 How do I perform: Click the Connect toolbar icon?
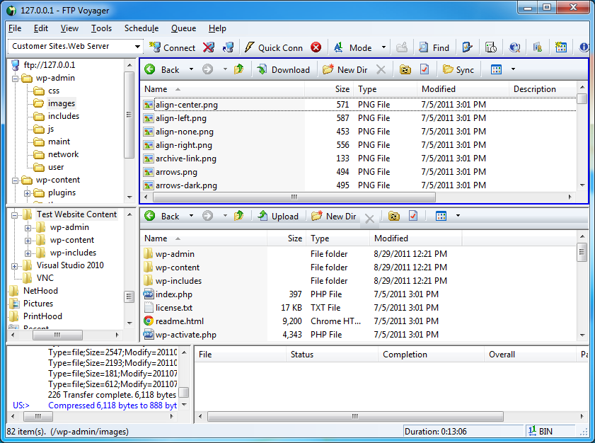[155, 47]
